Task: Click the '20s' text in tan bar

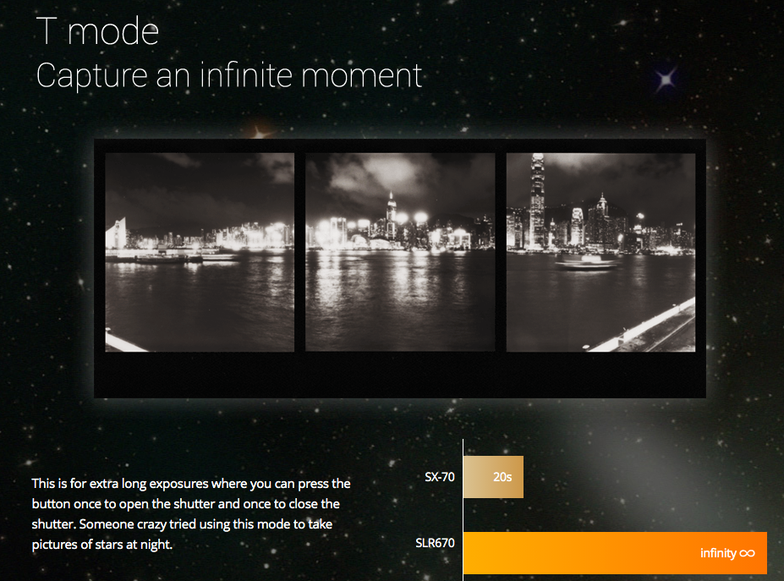Action: pos(502,477)
